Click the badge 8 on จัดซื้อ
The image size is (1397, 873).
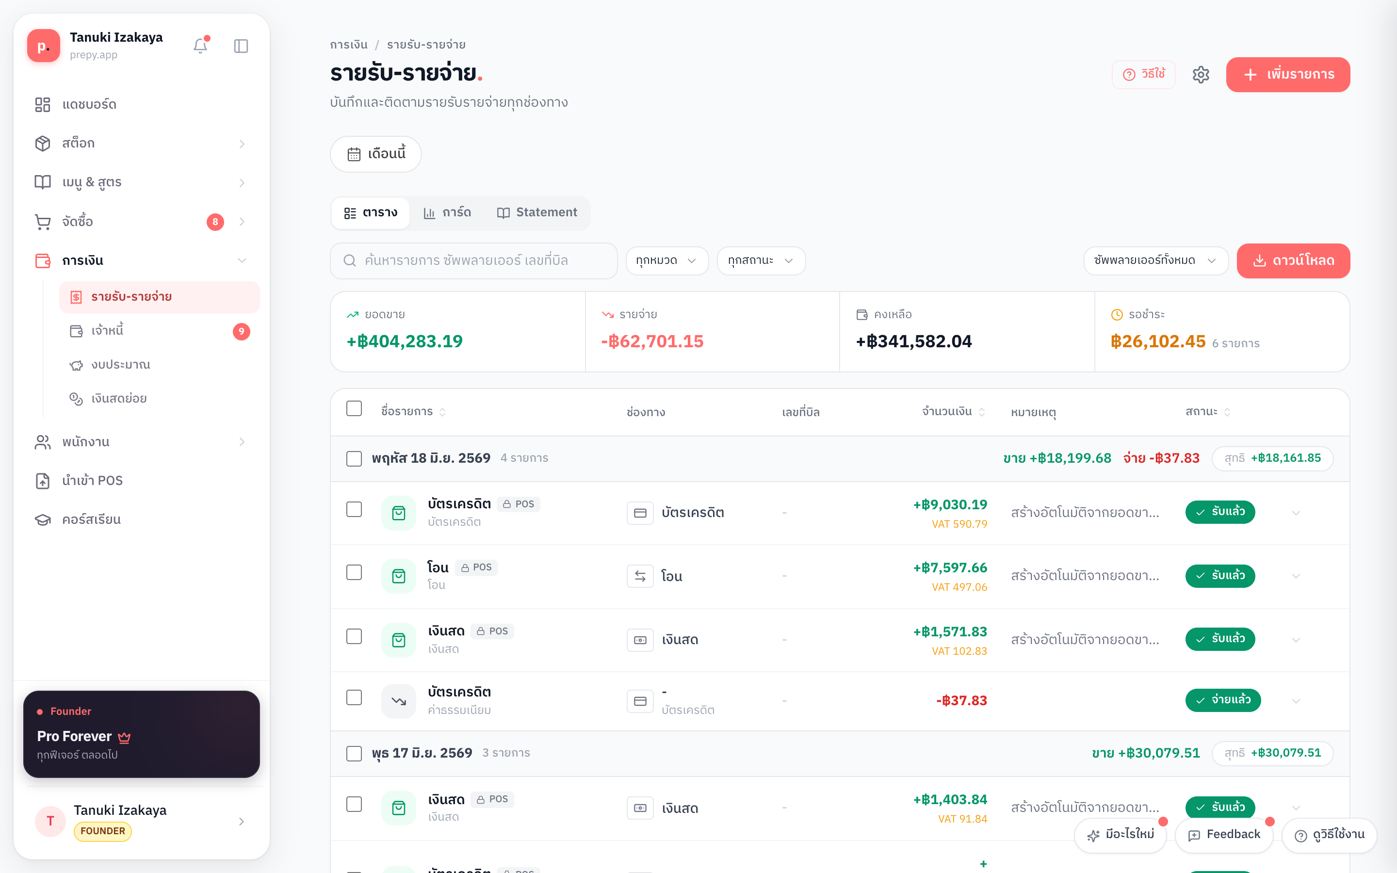215,222
